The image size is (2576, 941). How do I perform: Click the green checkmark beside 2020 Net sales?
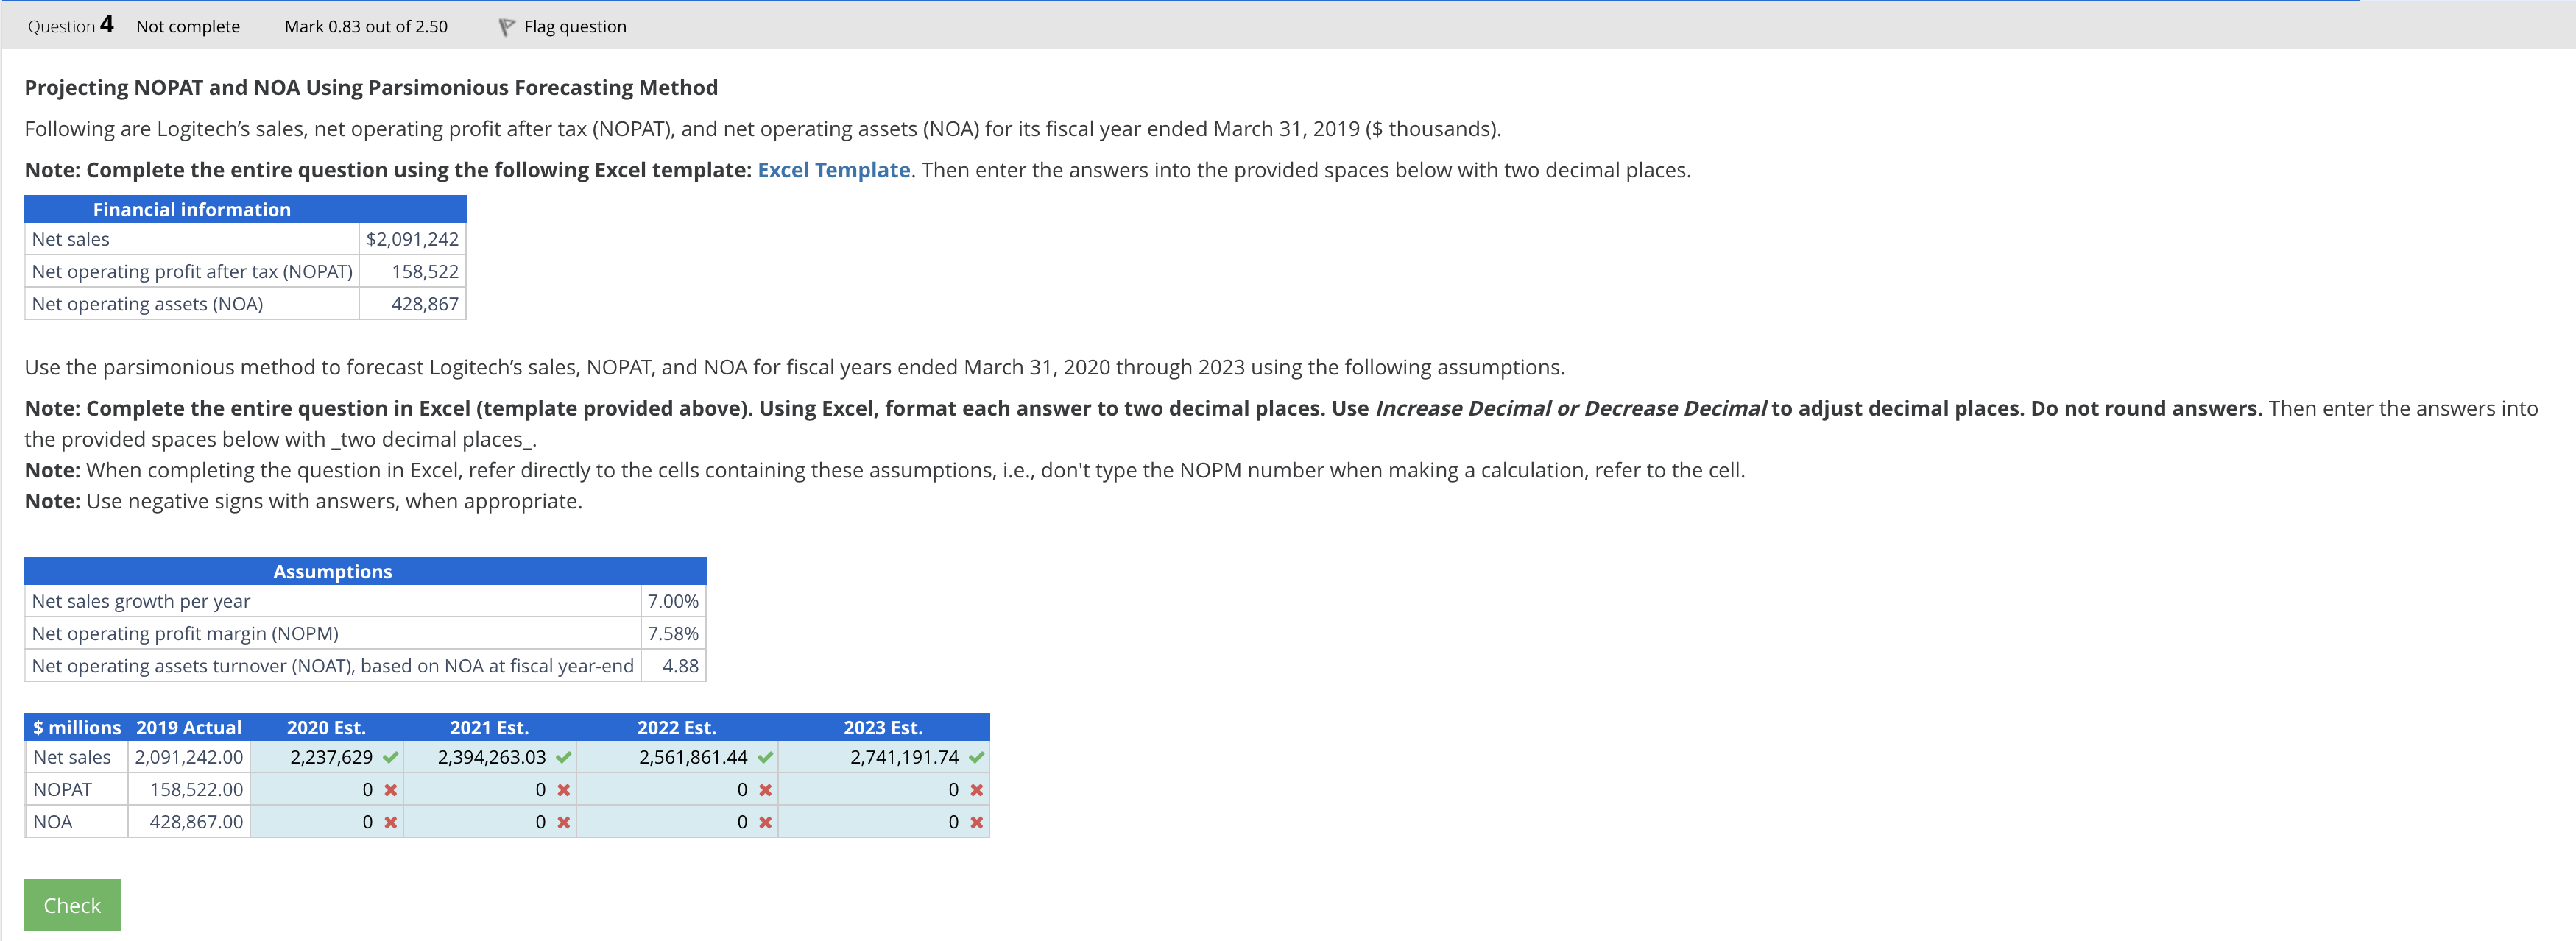coord(391,757)
